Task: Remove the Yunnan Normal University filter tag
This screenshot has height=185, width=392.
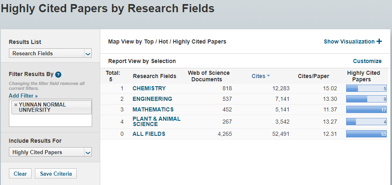Action: coord(16,104)
